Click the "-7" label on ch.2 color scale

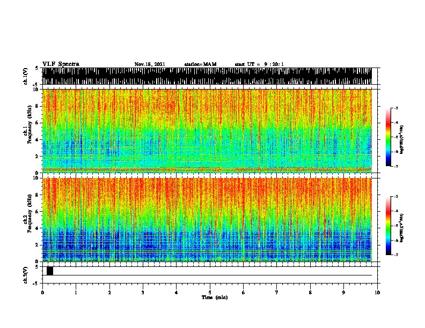396,255
